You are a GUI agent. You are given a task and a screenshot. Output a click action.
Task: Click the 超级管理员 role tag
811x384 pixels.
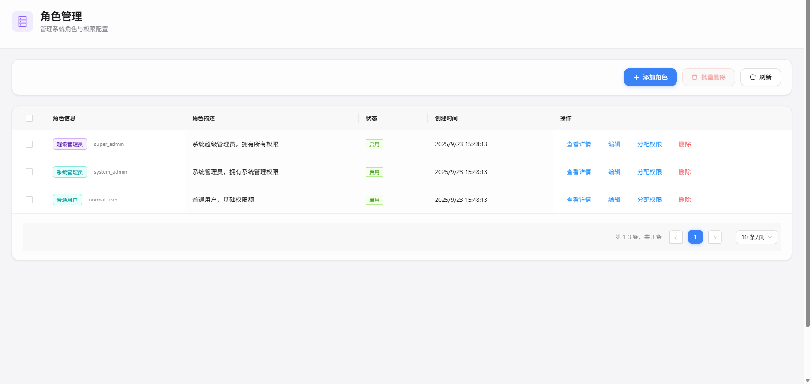pos(70,144)
